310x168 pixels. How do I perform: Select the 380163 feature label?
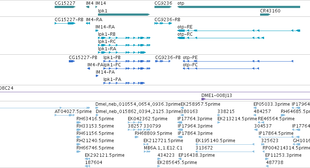point(189,112)
